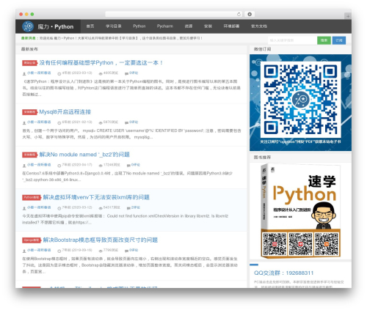The width and height of the screenshot is (367, 310).
Task: Open the post 解决No module named '_bz2'的问题
Action: tap(84, 155)
